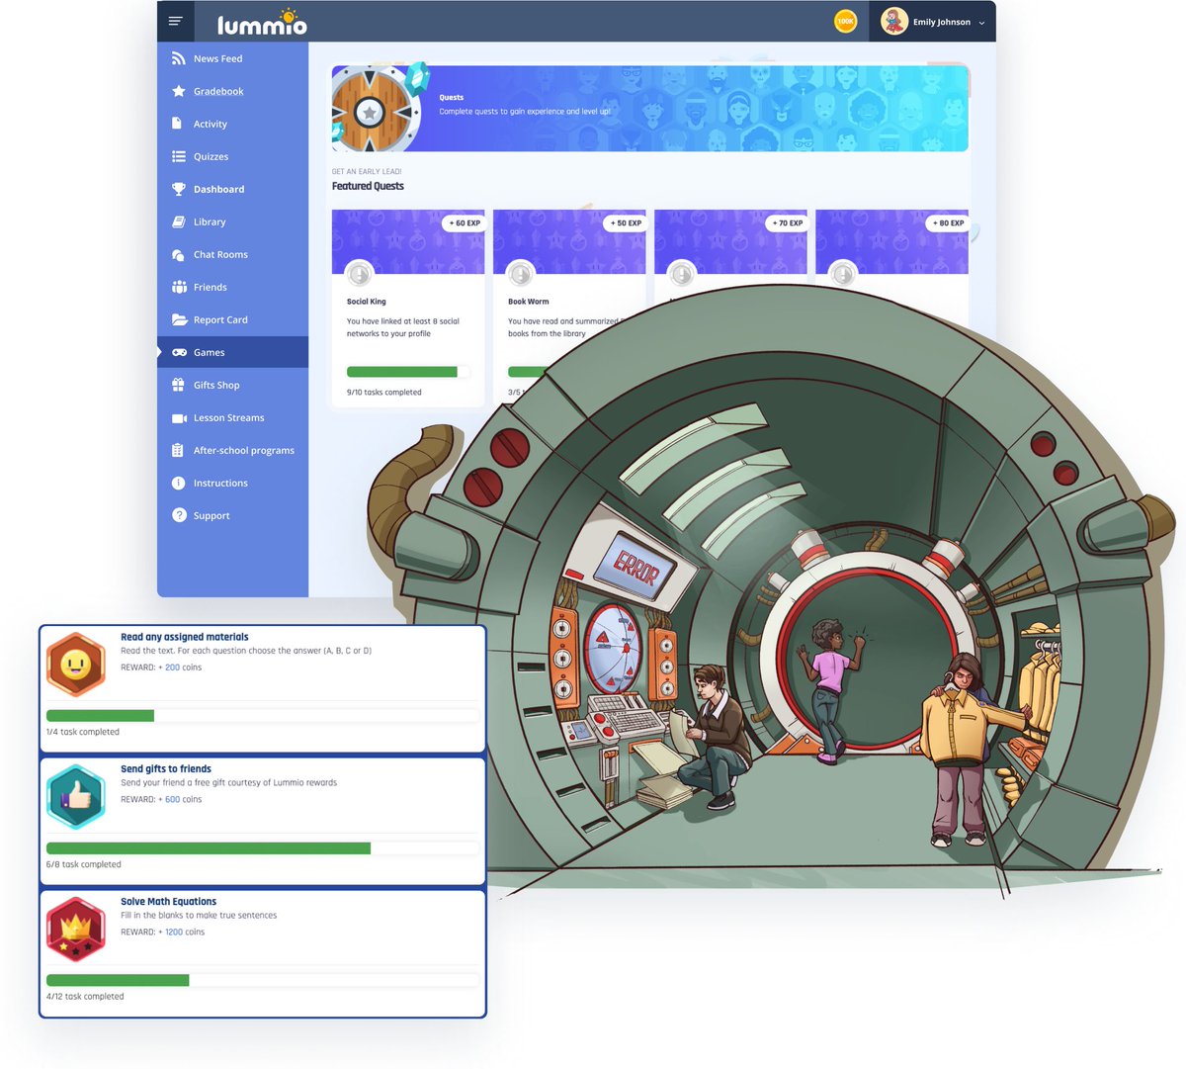Click the Friends people icon
Viewport: 1186px width, 1069px height.
pos(179,287)
